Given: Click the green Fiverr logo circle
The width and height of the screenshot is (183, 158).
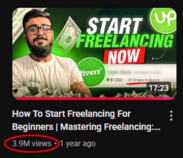Looking at the screenshot, I should click(x=91, y=73).
